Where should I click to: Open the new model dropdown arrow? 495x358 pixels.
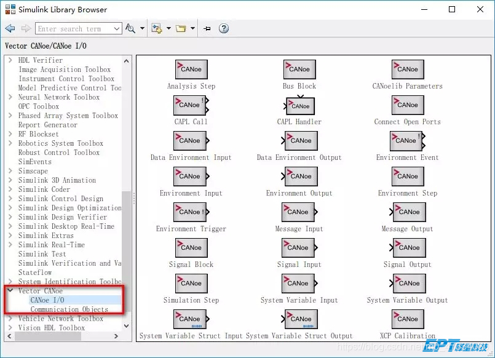click(168, 29)
